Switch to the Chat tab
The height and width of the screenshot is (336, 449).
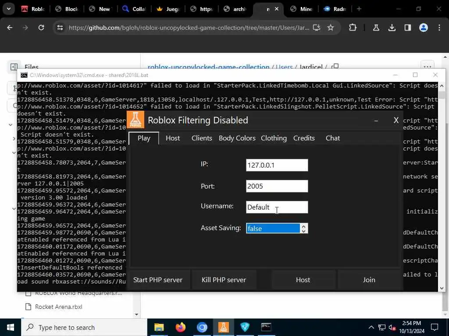(332, 138)
